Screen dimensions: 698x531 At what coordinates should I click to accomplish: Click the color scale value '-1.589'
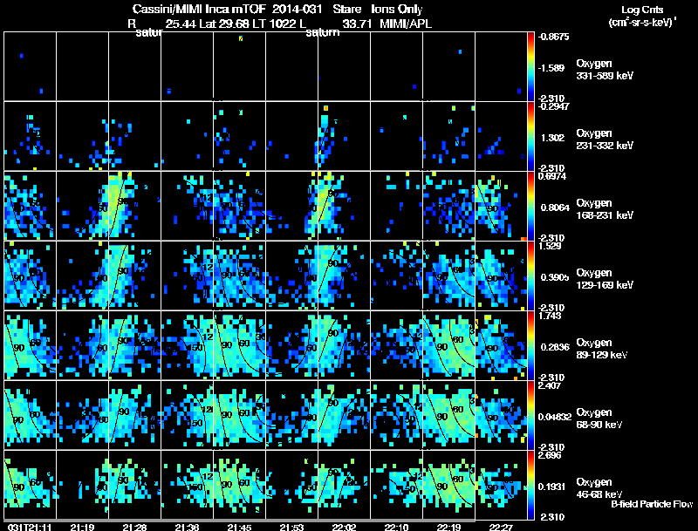point(551,68)
